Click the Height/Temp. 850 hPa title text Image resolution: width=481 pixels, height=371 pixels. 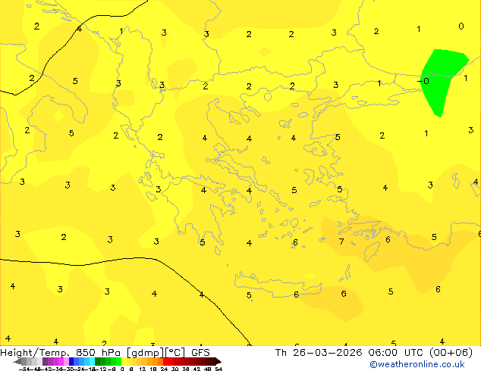point(61,353)
